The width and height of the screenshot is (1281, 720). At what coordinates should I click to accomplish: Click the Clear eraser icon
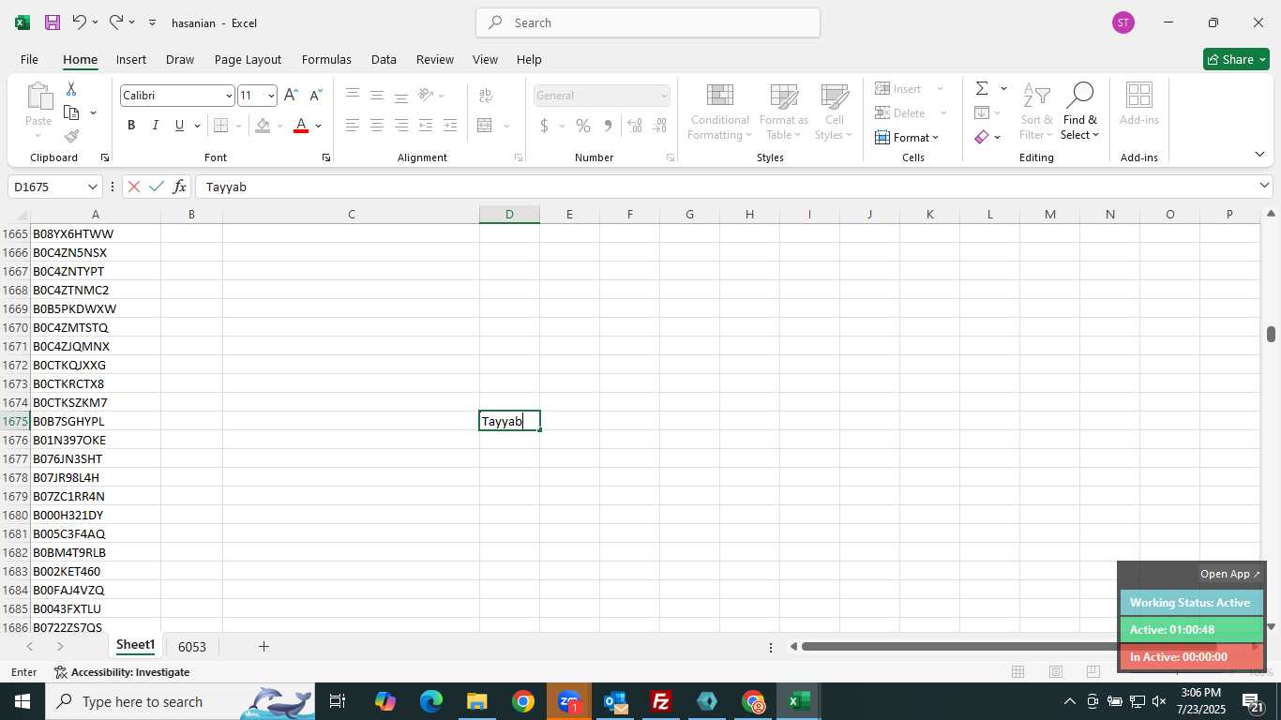pyautogui.click(x=982, y=137)
